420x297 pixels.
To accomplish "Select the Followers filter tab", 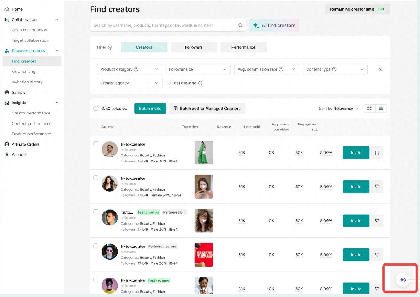I will 194,47.
